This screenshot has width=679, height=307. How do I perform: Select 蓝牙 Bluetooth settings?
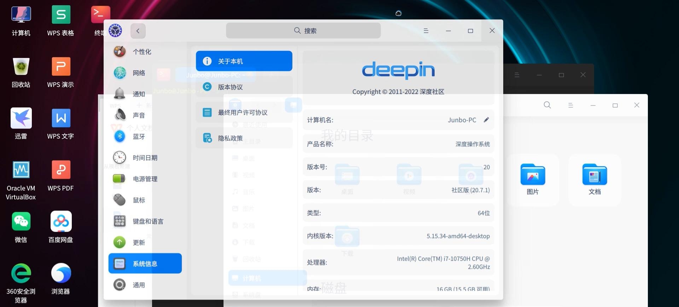(x=139, y=136)
